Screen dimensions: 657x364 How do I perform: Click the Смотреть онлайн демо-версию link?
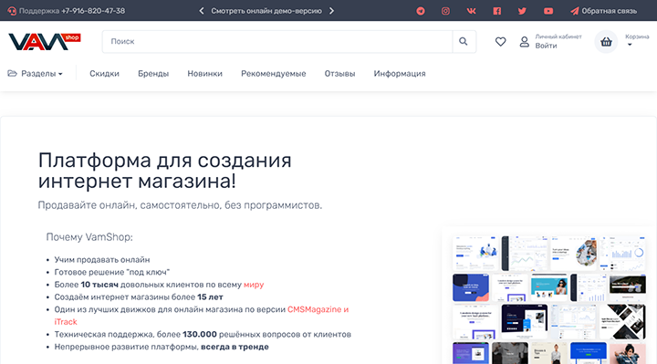[266, 11]
